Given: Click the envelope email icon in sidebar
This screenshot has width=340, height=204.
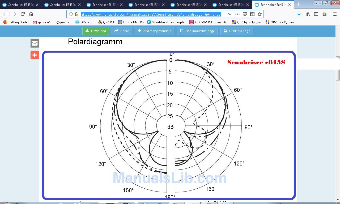Looking at the screenshot, I should tap(35, 43).
